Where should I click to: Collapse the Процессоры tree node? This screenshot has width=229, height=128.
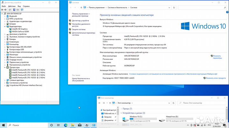pos(5,68)
